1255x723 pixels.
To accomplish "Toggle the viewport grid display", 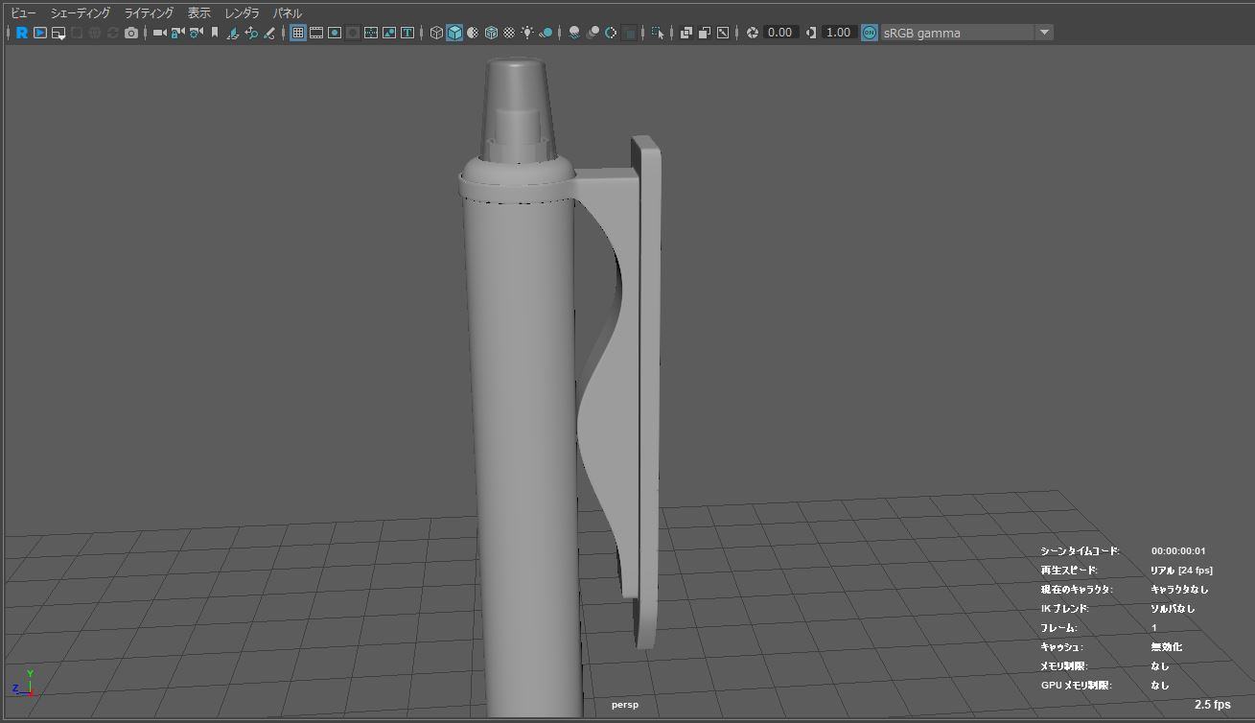I will click(298, 33).
